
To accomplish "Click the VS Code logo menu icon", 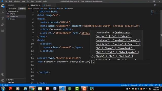I will coord(2,1).
